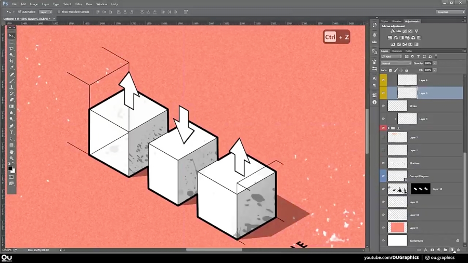Toggle visibility of the Stroke layer
468x263 pixels.
pyautogui.click(x=383, y=106)
